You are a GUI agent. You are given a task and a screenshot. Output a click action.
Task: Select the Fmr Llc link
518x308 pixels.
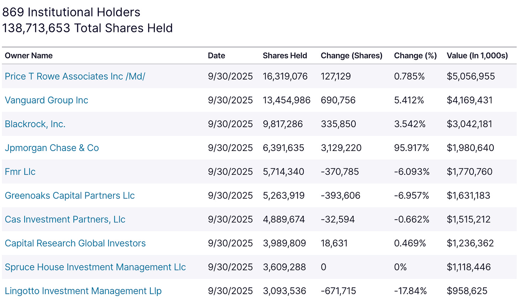[x=20, y=172]
